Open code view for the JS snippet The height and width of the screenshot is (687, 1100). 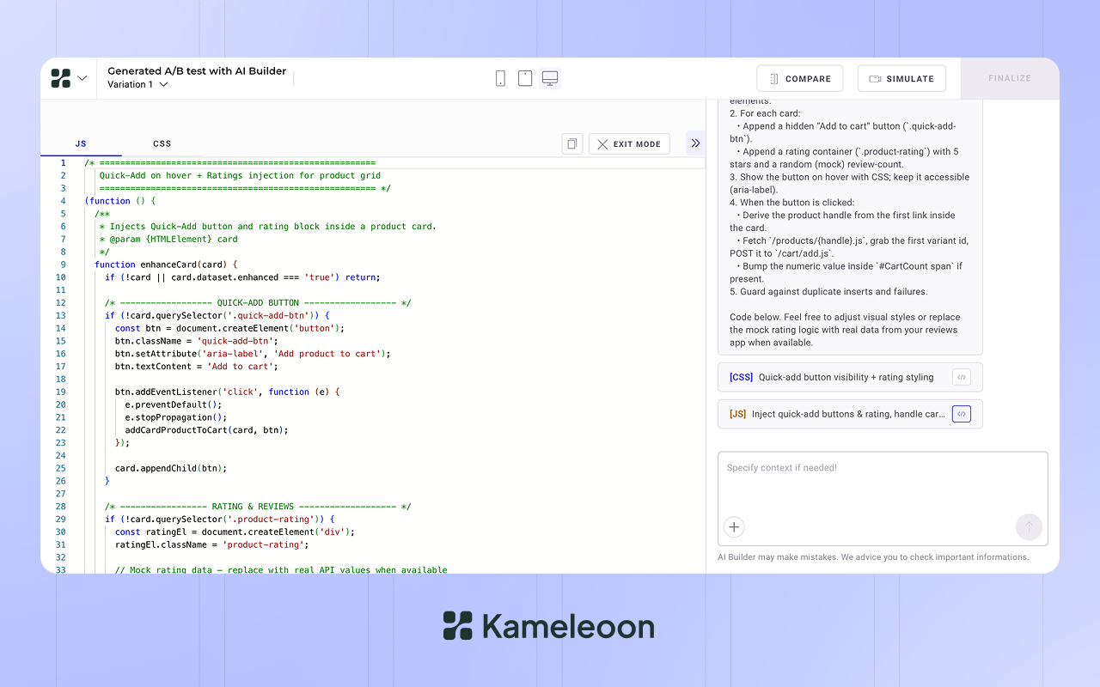[x=961, y=413]
